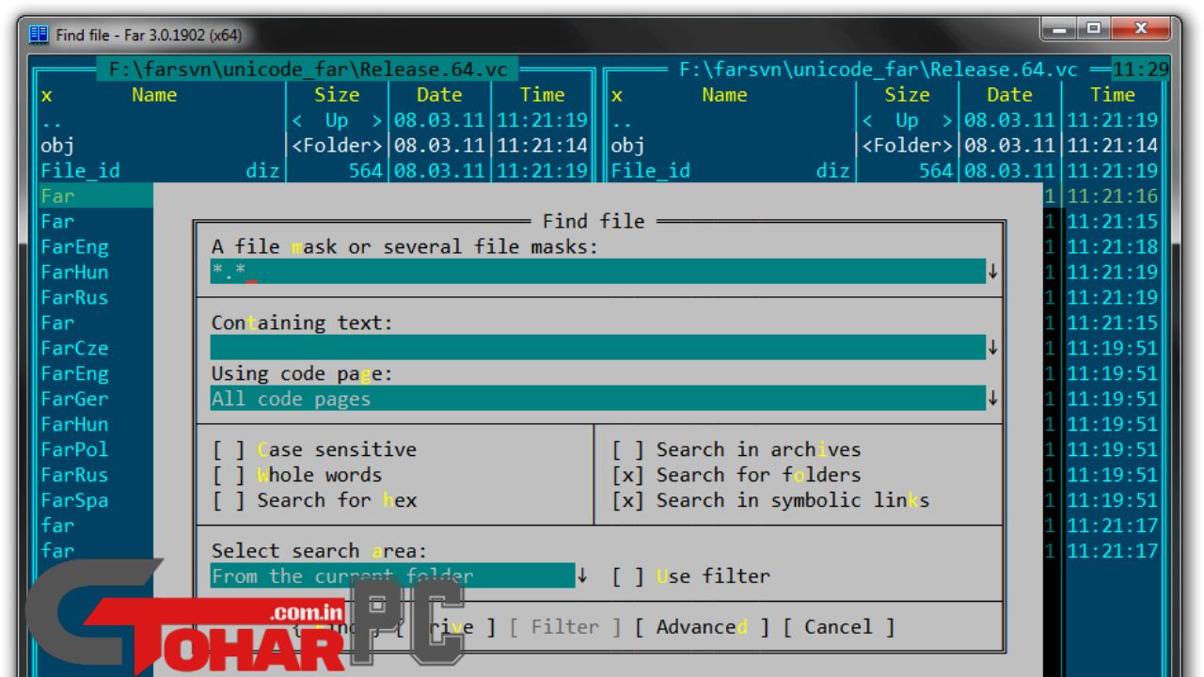Image resolution: width=1204 pixels, height=677 pixels.
Task: Click time 11:21:18 in right panel
Action: (1113, 247)
